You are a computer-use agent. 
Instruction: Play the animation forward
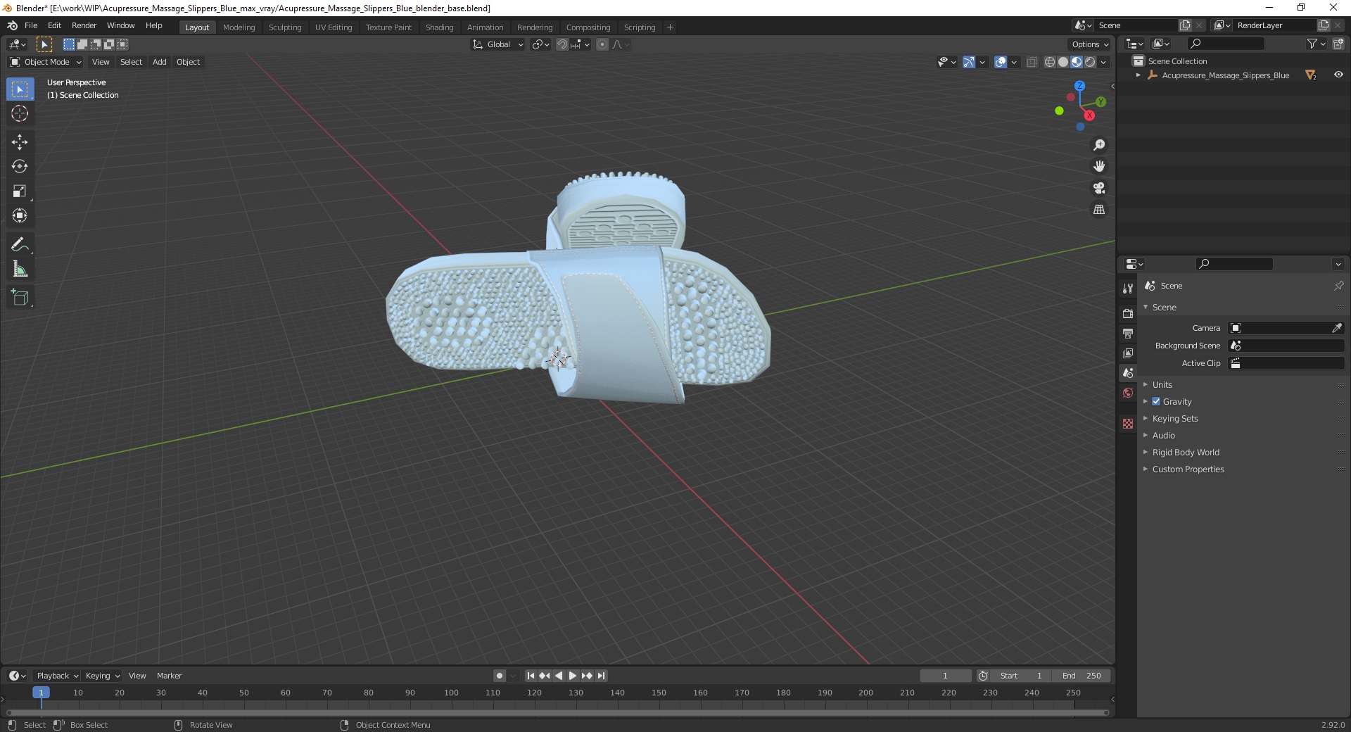(573, 676)
